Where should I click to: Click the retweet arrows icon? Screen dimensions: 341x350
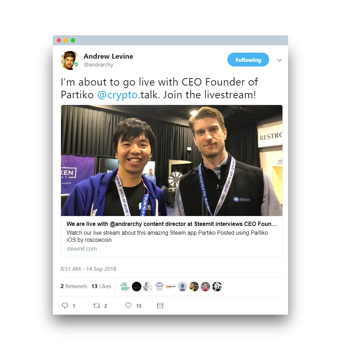point(97,305)
